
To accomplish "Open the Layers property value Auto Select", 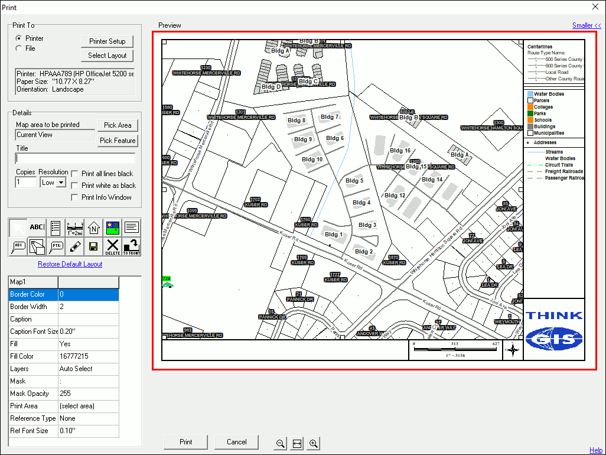I will pyautogui.click(x=89, y=369).
